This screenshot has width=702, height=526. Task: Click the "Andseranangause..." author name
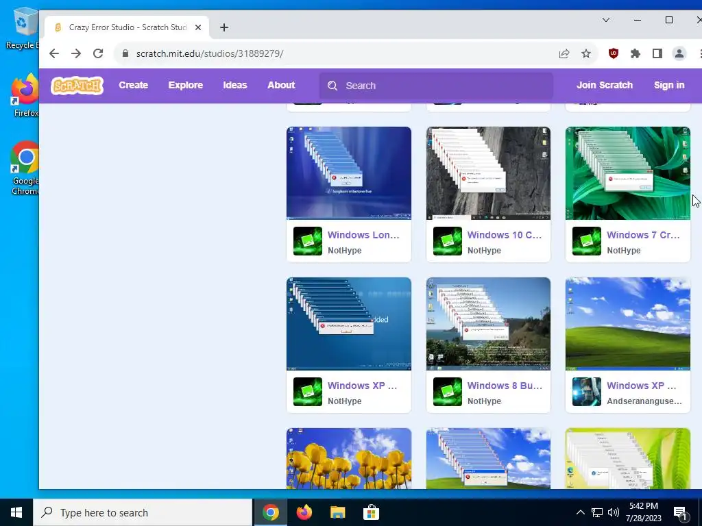pyautogui.click(x=644, y=401)
